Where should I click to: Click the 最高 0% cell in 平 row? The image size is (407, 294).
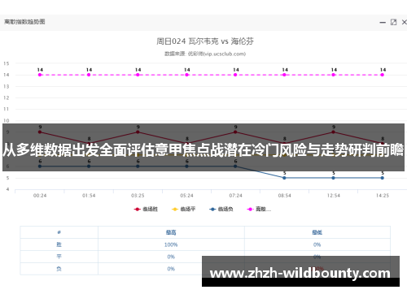171,257
